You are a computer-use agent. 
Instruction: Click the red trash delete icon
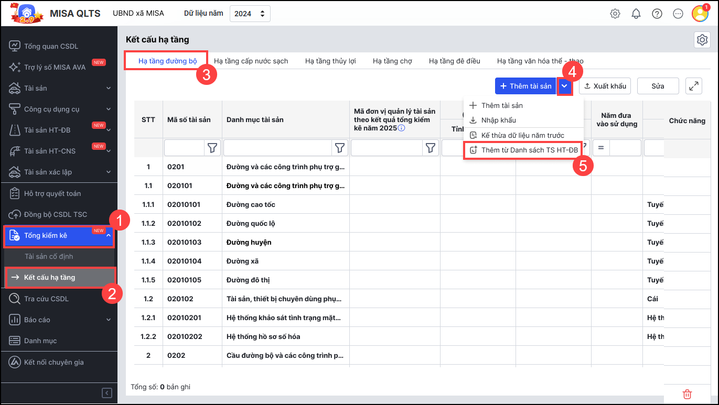coord(687,394)
